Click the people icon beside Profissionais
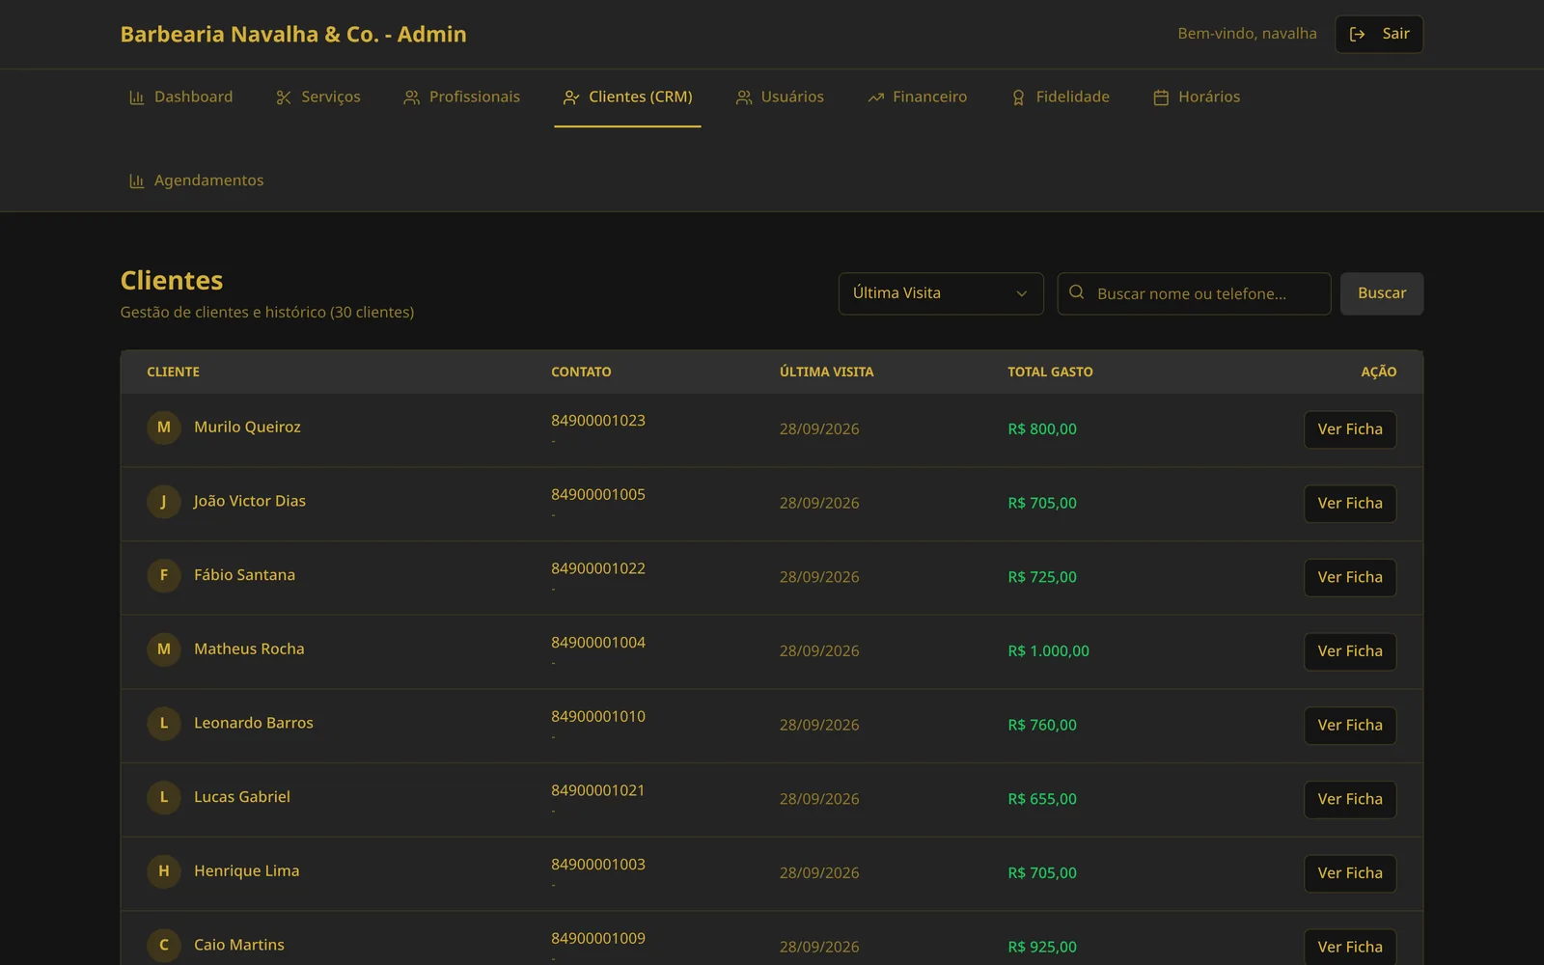Viewport: 1544px width, 965px height. click(x=411, y=97)
